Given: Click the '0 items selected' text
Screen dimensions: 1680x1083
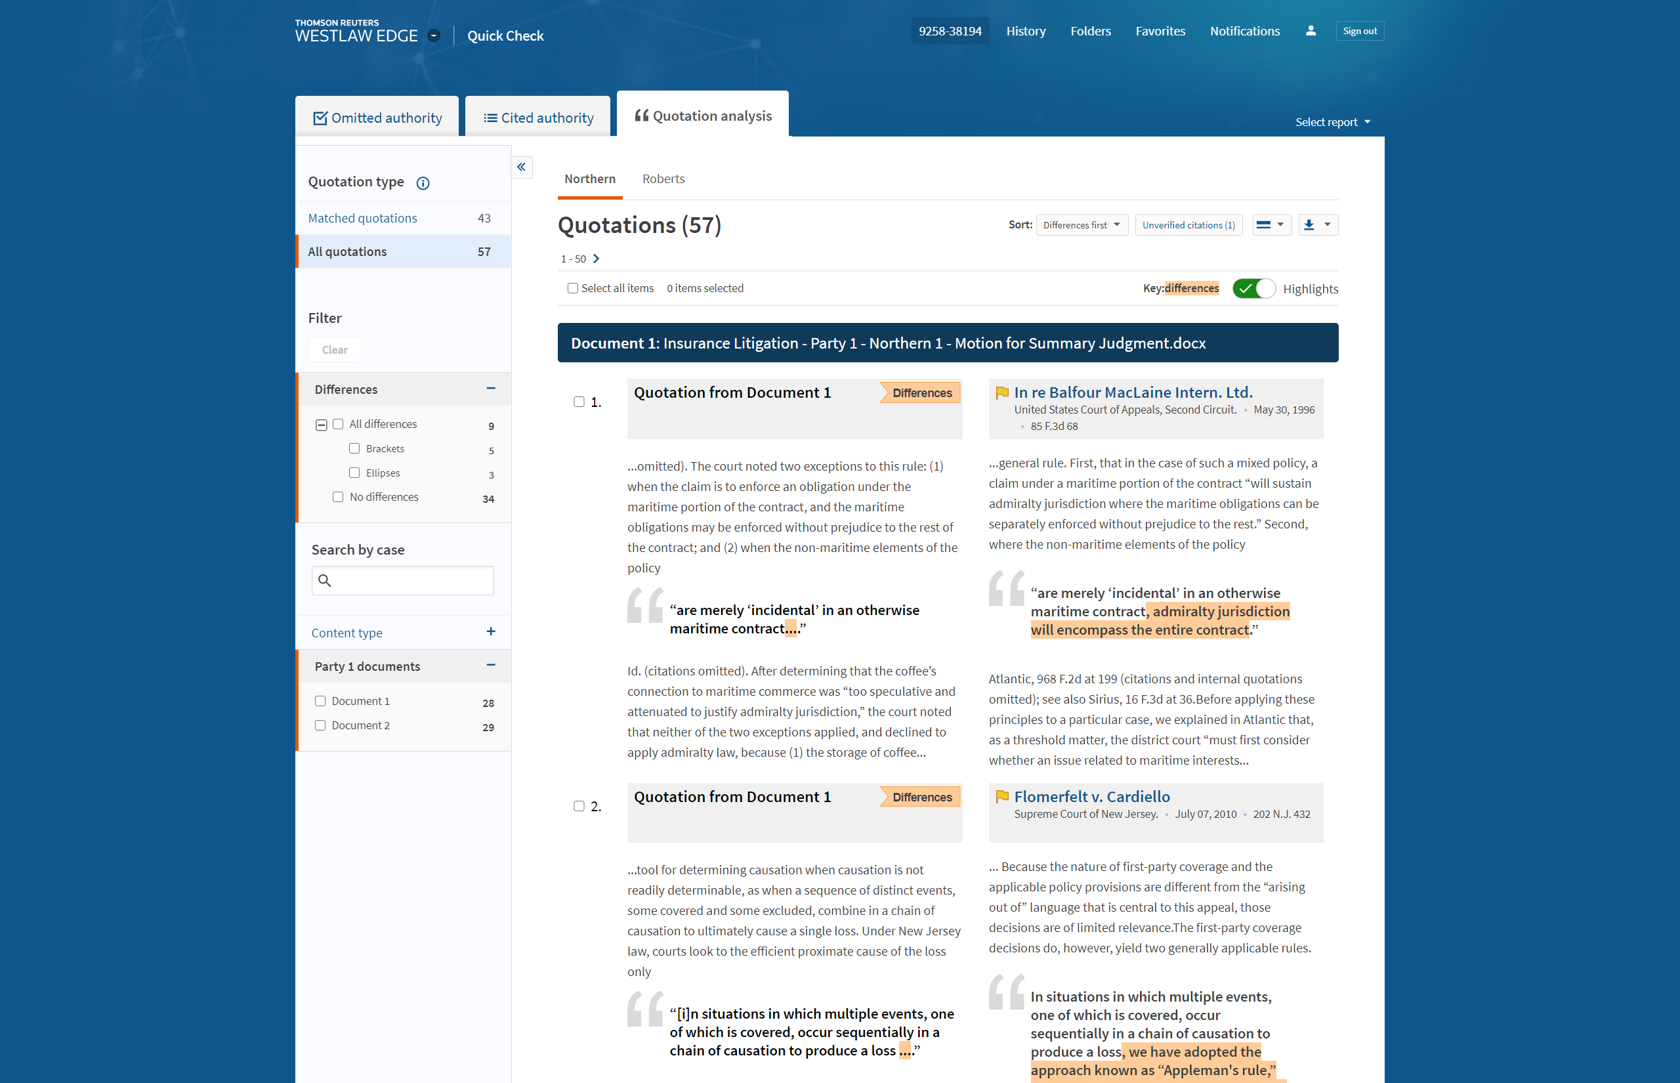Looking at the screenshot, I should pos(705,288).
